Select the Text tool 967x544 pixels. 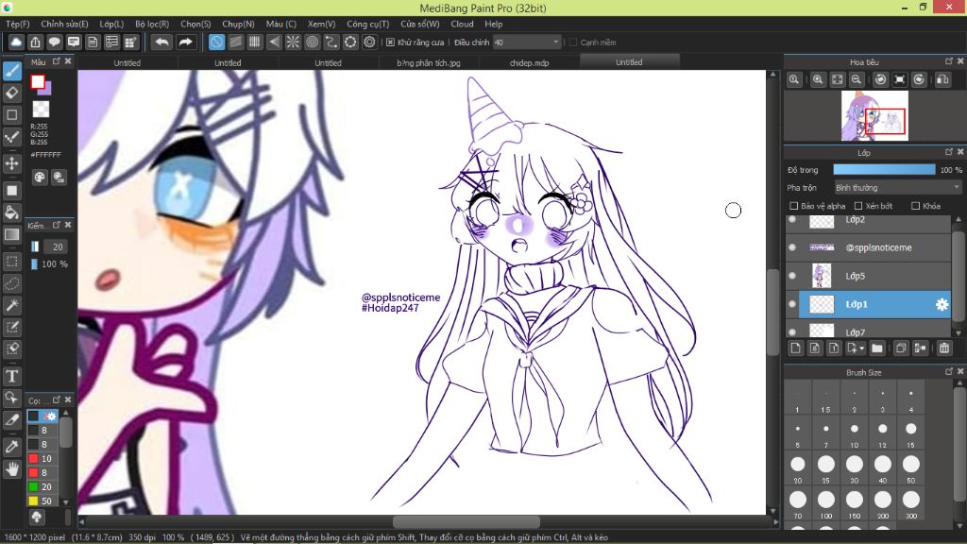(x=11, y=376)
